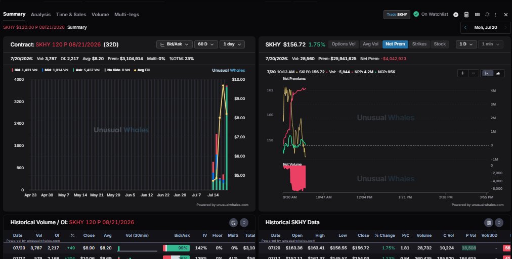Open column settings icon in Historical Volume / OI
512x259 pixels.
[233, 223]
